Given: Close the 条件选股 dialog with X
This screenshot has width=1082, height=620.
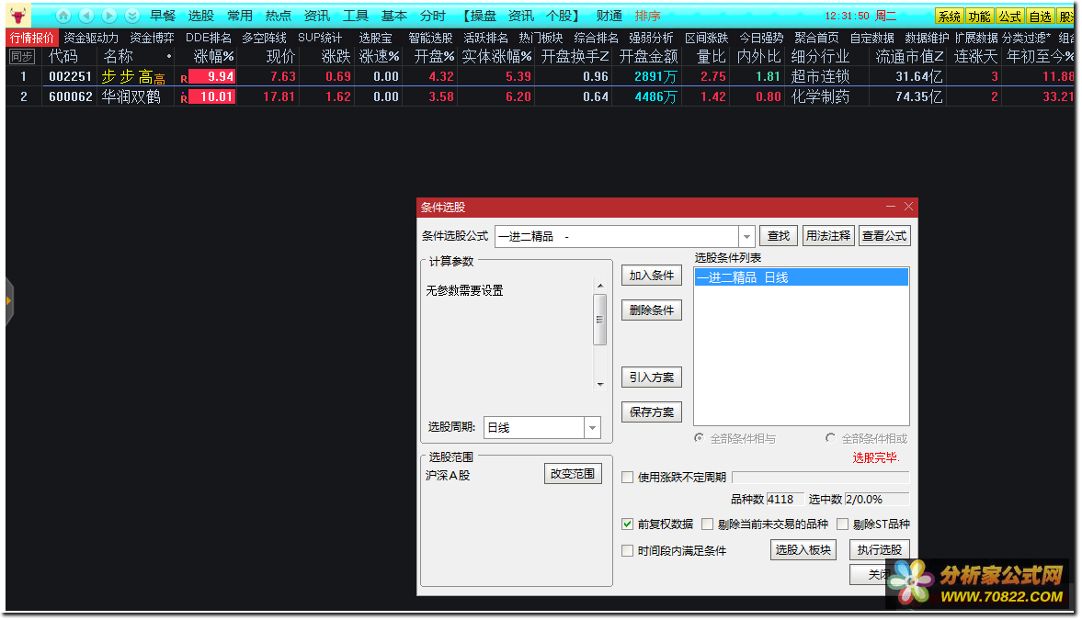Looking at the screenshot, I should 908,206.
